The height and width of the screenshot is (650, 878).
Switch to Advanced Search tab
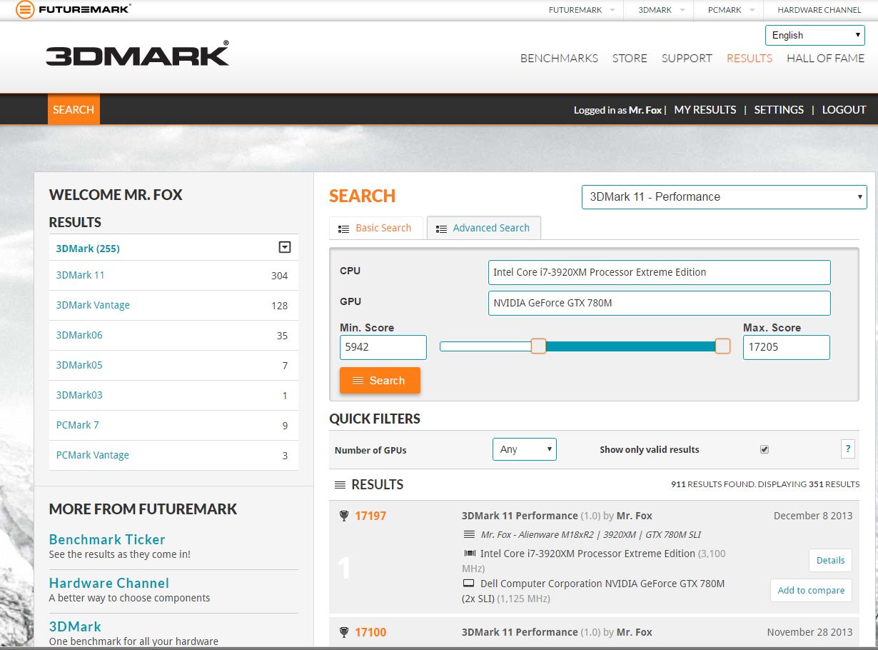coord(483,228)
